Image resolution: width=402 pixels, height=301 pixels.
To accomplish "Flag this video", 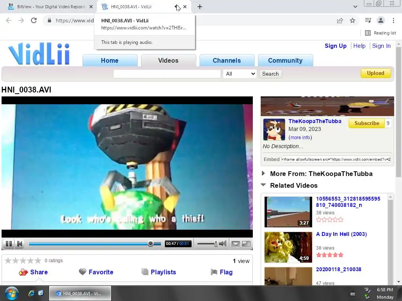I will point(226,272).
